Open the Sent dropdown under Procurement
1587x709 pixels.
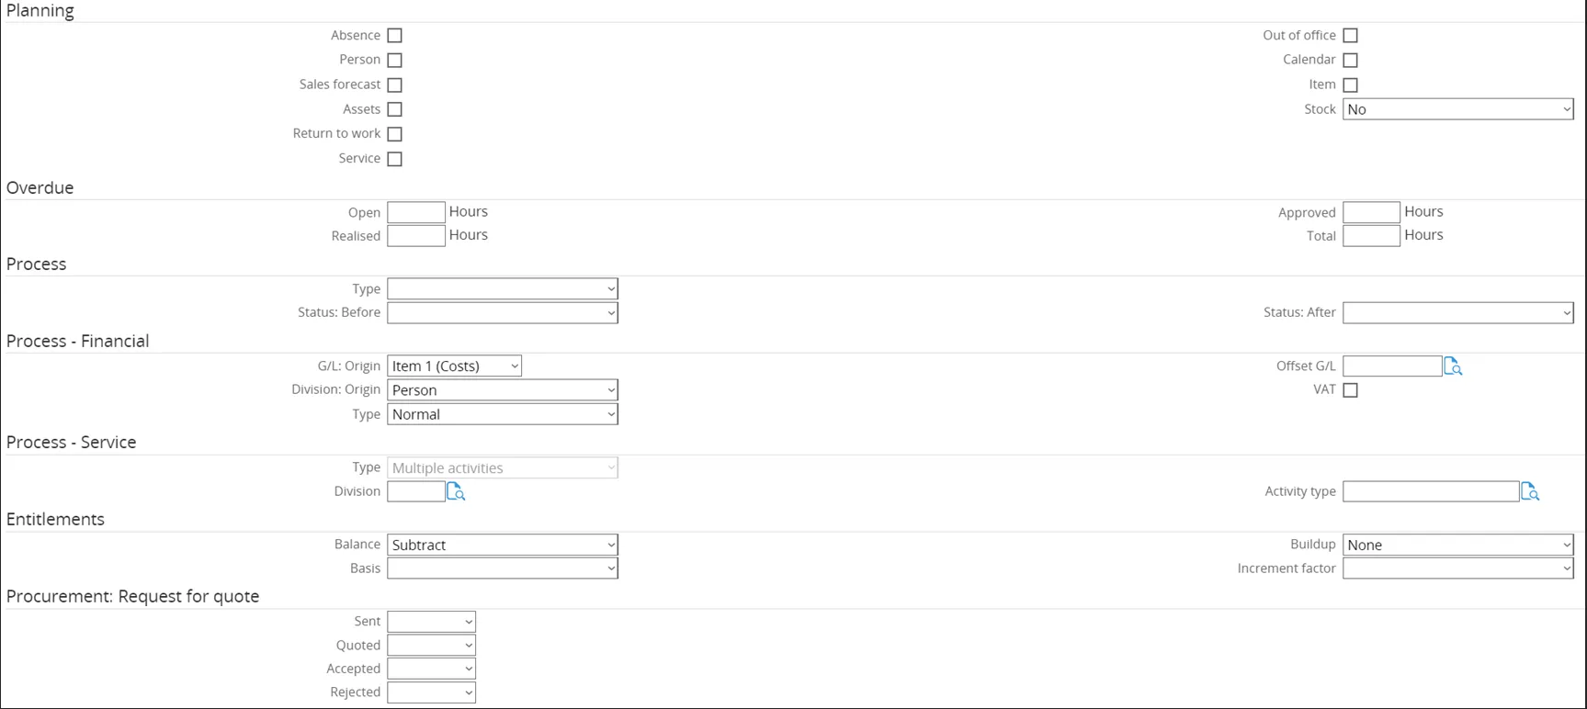coord(431,622)
